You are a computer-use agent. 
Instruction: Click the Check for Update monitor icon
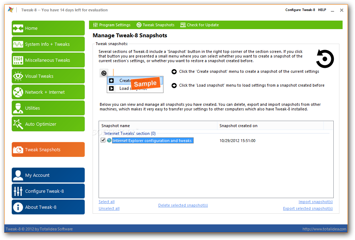tap(183, 25)
